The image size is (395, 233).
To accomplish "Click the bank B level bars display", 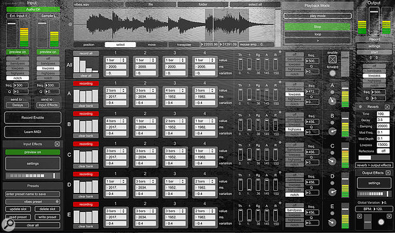I will click(x=86, y=126).
